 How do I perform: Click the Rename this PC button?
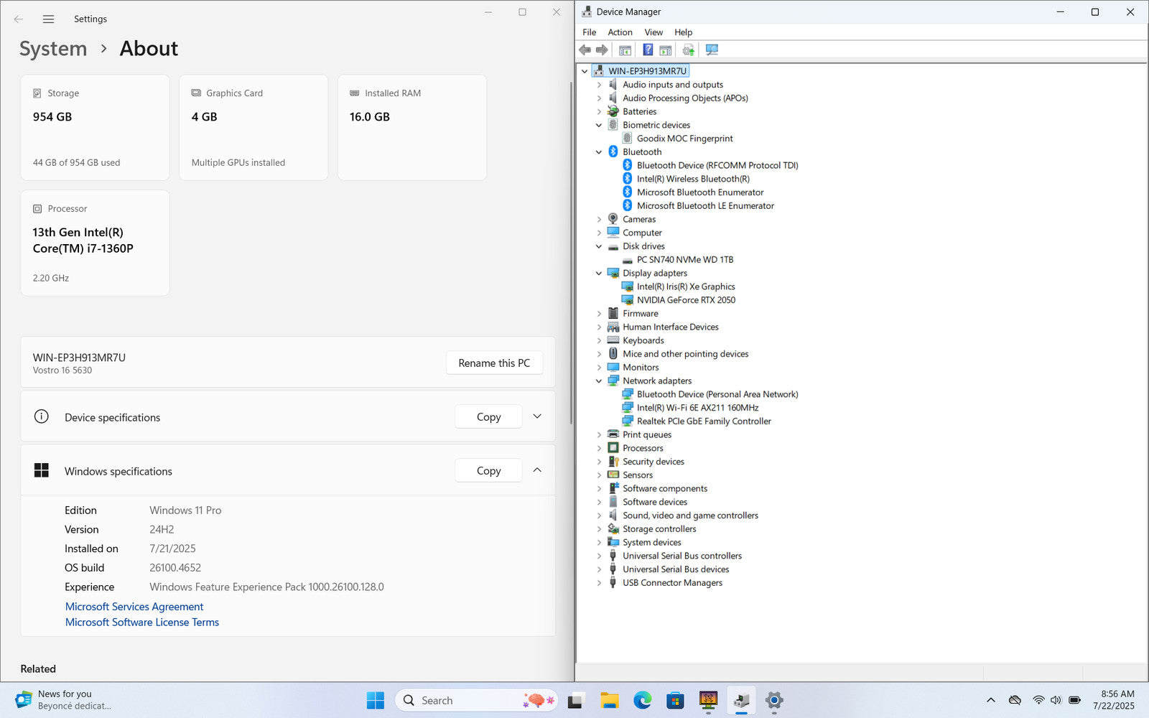coord(494,363)
